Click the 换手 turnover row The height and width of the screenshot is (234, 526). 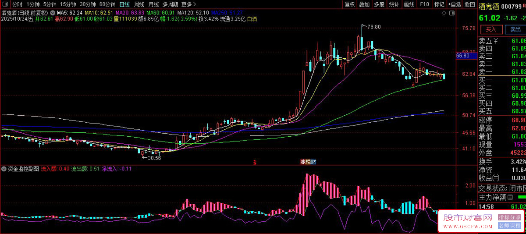pyautogui.click(x=502, y=162)
